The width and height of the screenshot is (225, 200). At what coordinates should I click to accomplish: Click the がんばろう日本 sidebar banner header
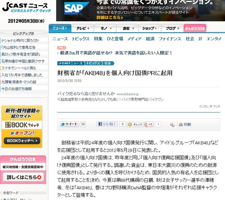pos(23,159)
